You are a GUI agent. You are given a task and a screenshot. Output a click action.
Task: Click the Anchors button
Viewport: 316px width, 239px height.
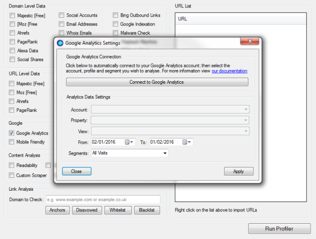click(57, 210)
